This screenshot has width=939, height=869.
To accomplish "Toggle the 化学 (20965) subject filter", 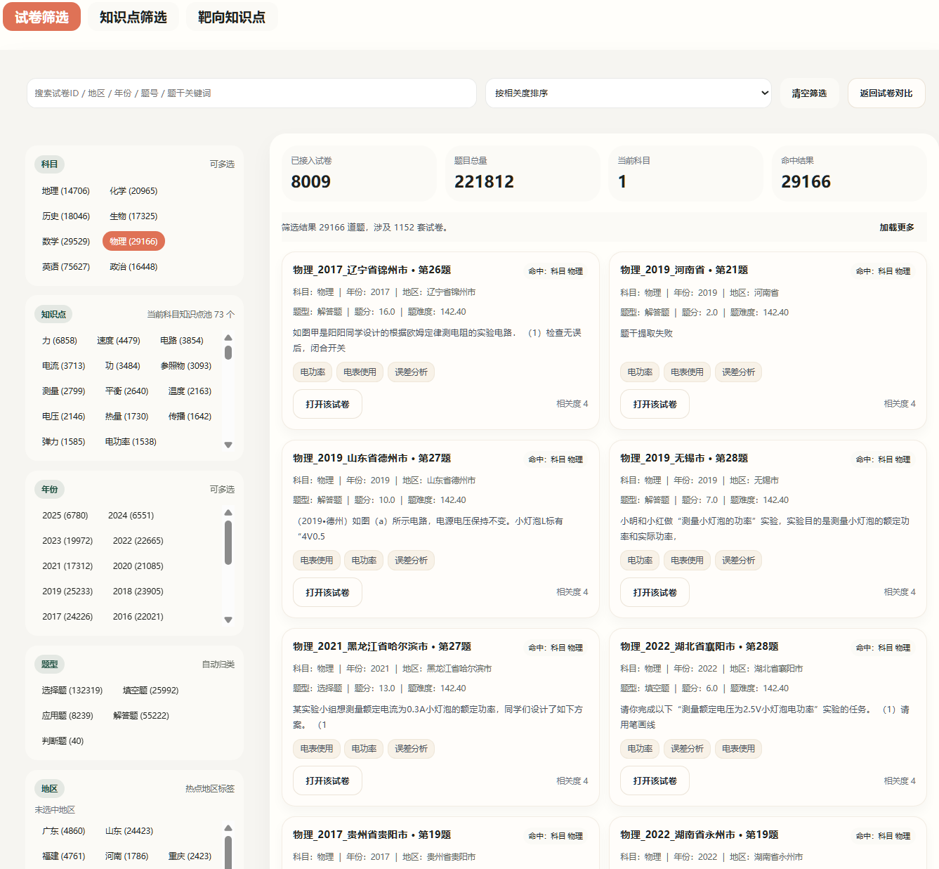I will click(x=133, y=191).
